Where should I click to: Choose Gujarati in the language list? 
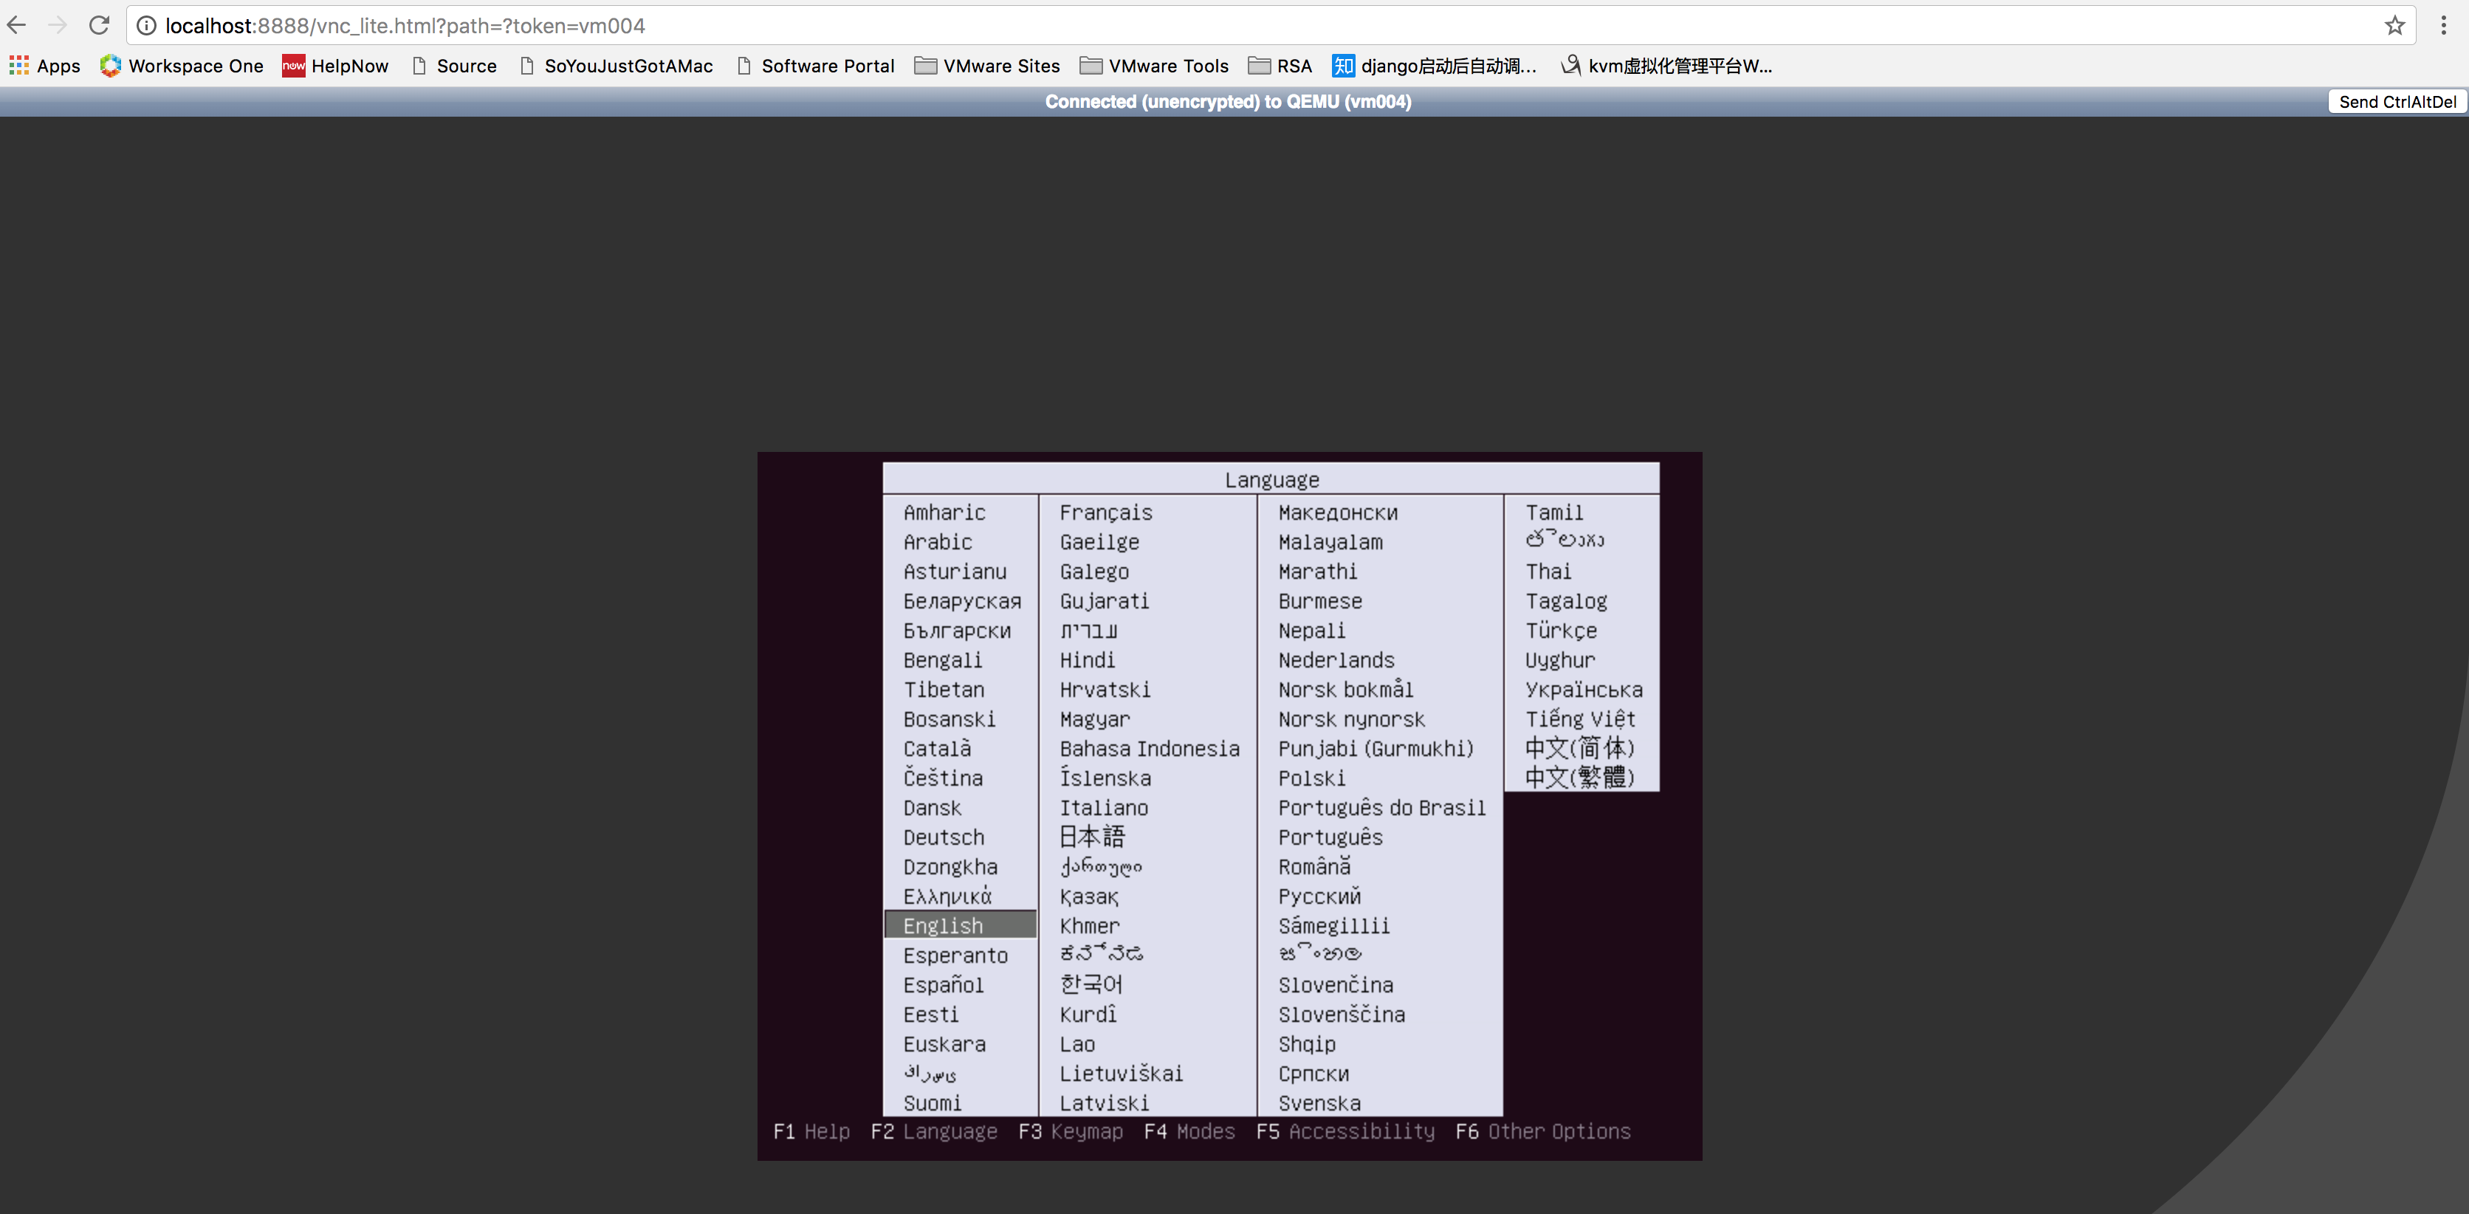point(1104,601)
